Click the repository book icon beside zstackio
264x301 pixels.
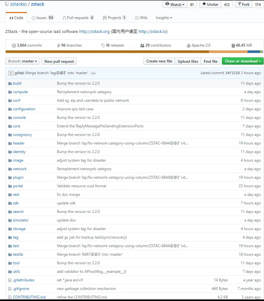click(7, 4)
